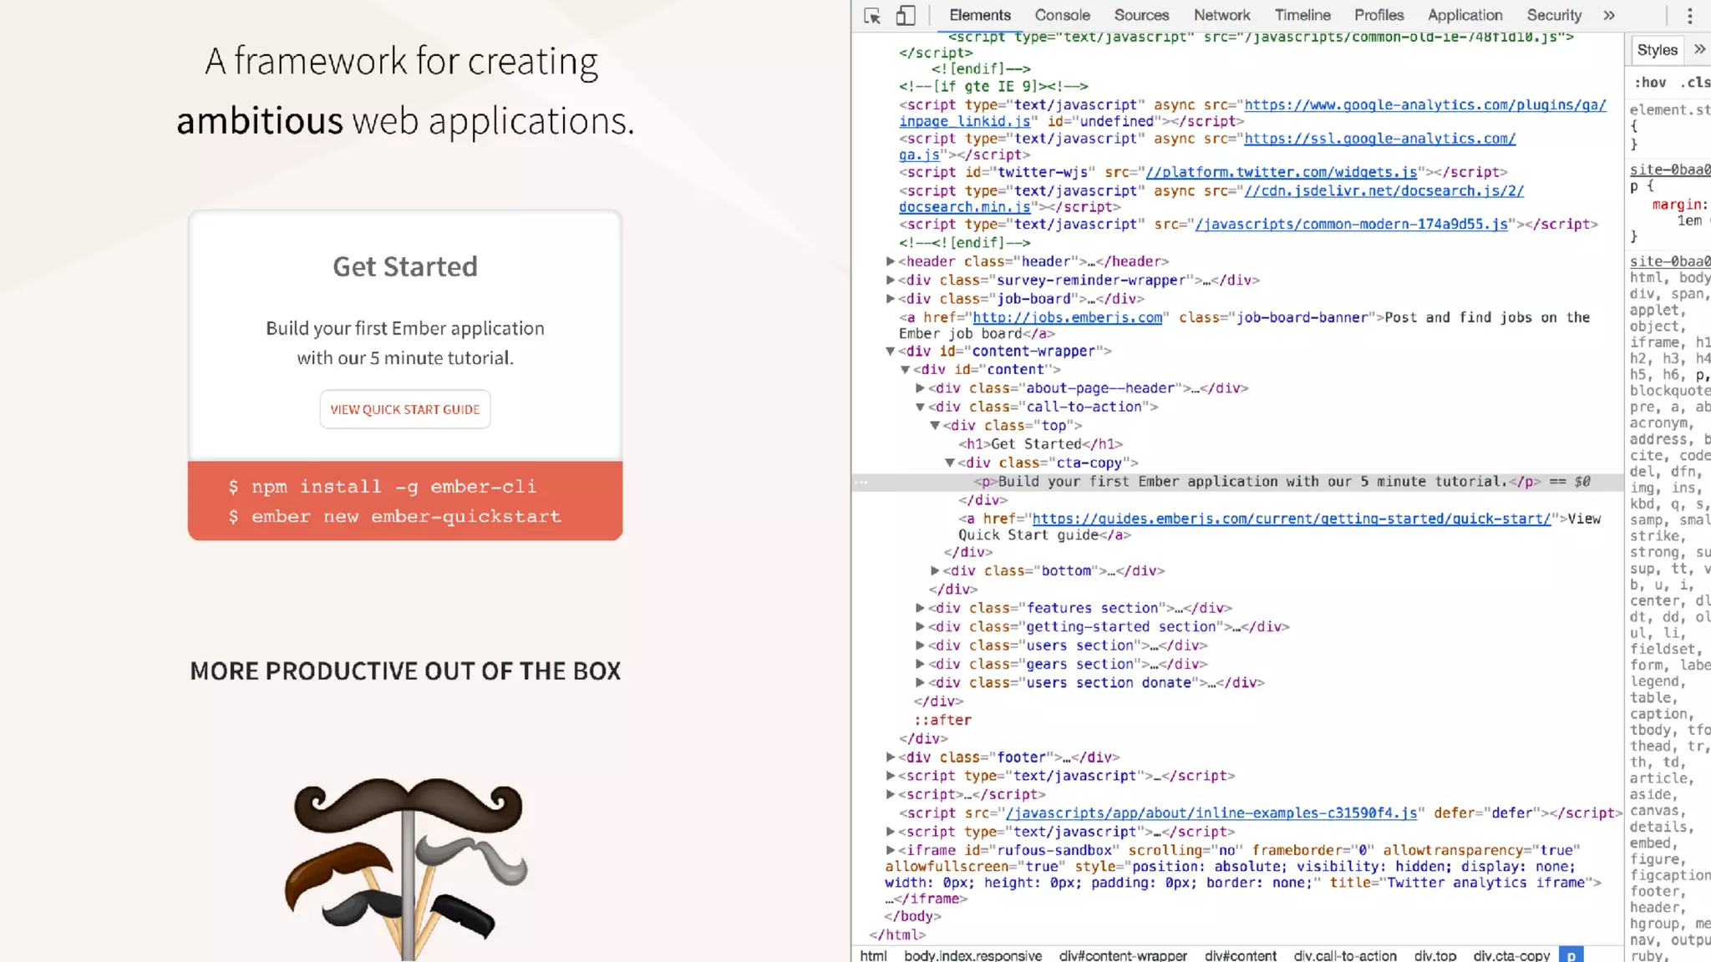
Task: Click the ellipsis beside selected p node
Action: pos(861,482)
